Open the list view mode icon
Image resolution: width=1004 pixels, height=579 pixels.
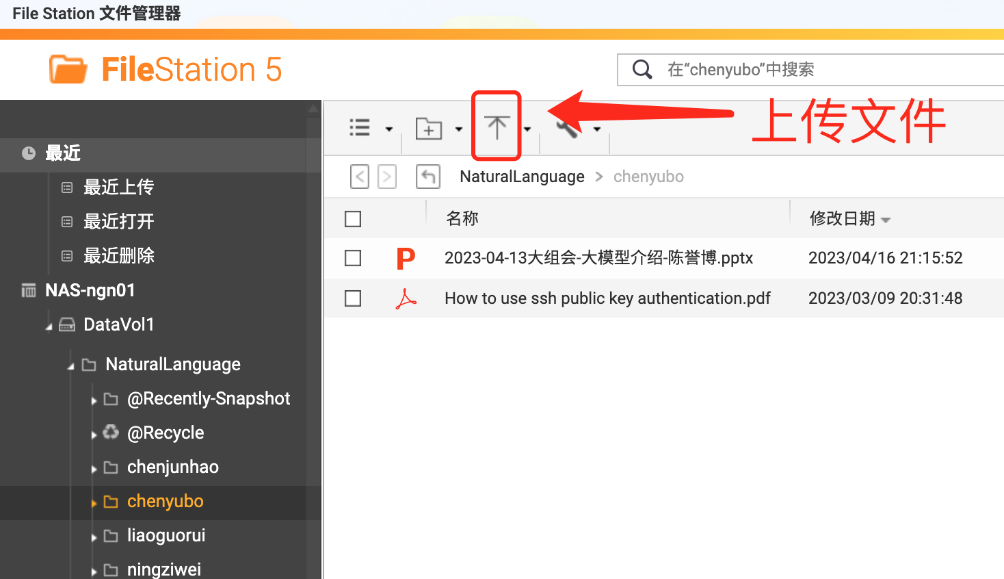[x=360, y=128]
